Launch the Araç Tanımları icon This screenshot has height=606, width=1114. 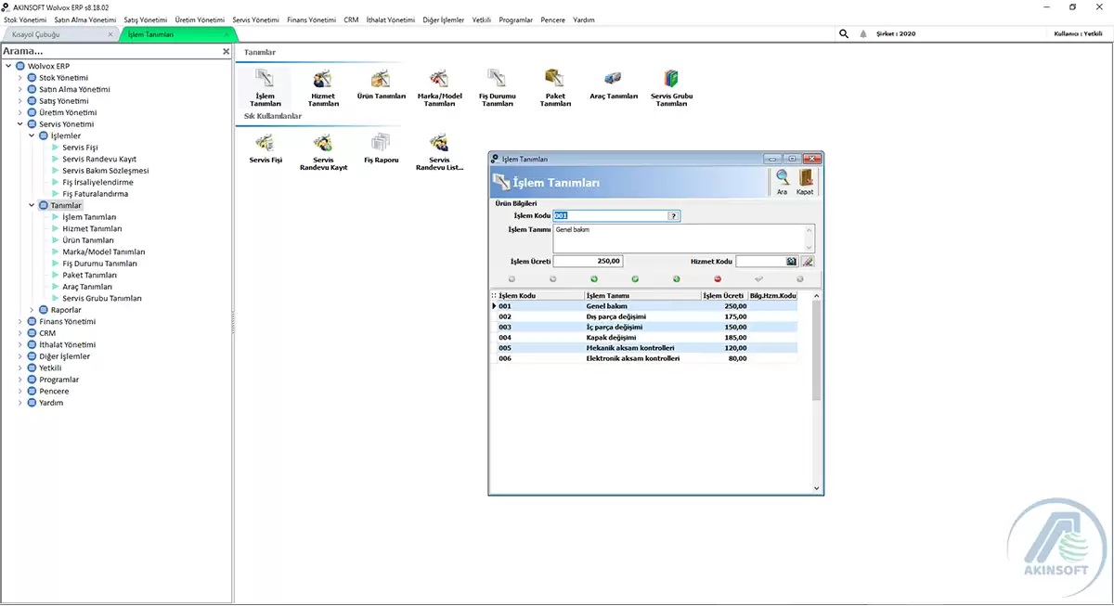coord(614,81)
